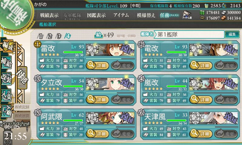The width and height of the screenshot is (242, 145).
Task: Open the 図鑑表示 encyclopedia menu
Action: click(96, 15)
